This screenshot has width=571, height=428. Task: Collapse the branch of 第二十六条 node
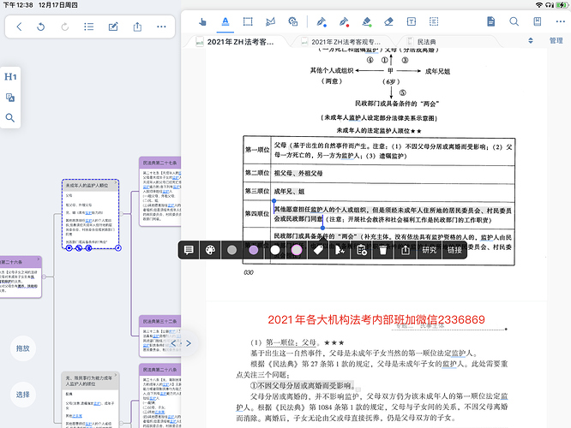pyautogui.click(x=44, y=276)
